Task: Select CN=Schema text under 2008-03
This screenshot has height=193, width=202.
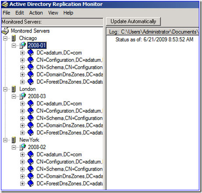Action: [70, 118]
